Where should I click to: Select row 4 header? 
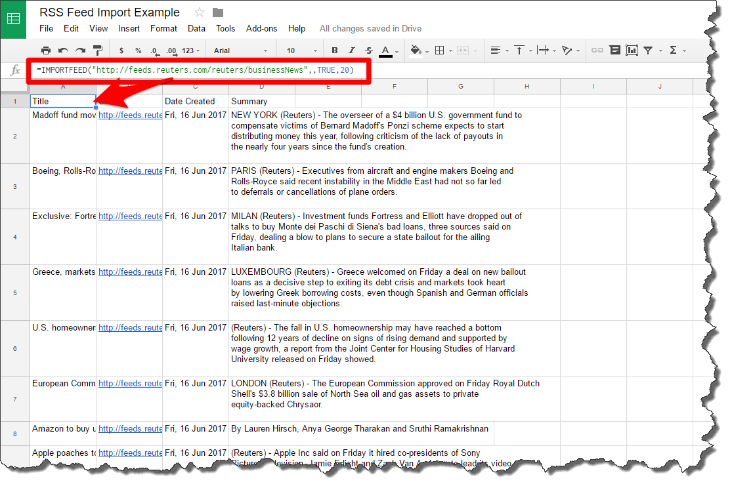click(x=15, y=237)
